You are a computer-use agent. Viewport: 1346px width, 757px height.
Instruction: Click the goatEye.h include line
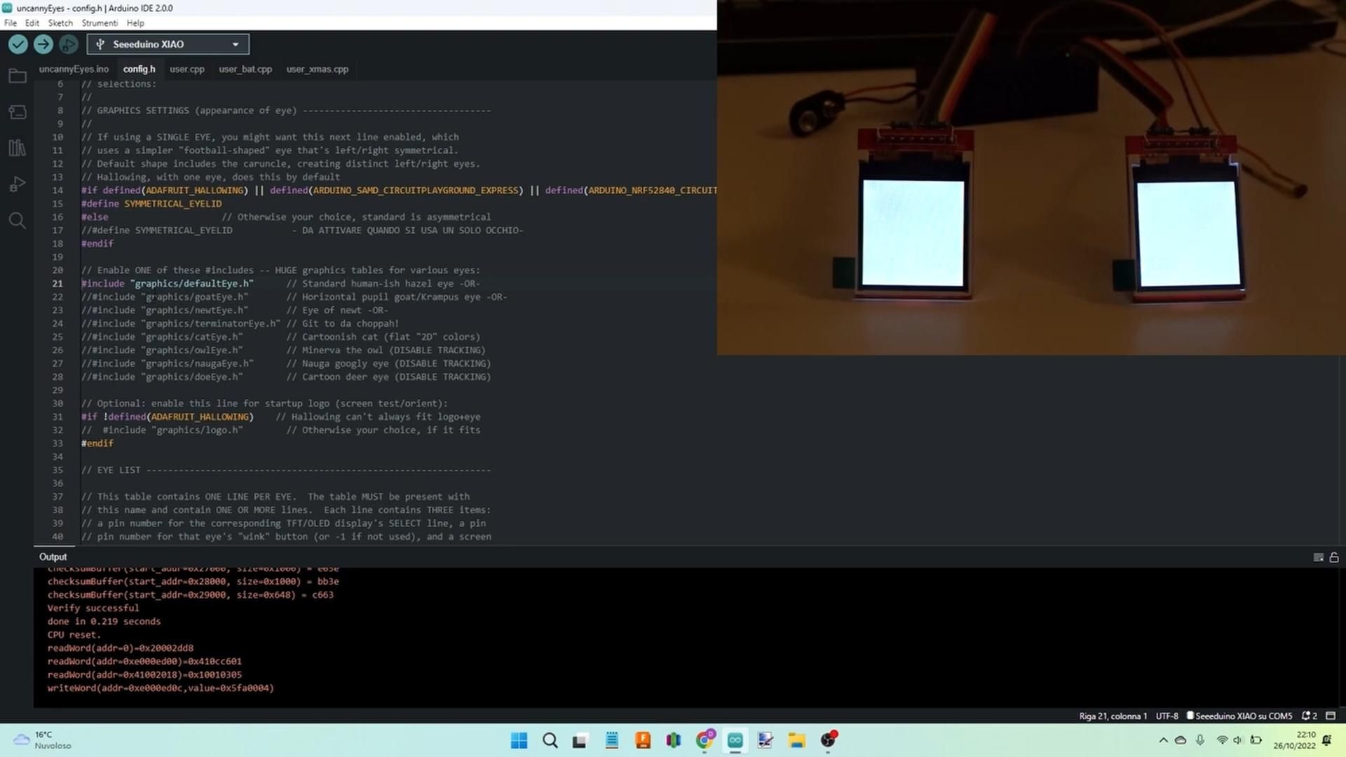click(294, 297)
